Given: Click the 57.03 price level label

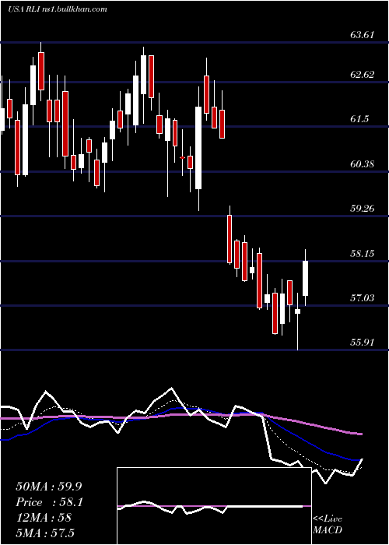Looking at the screenshot, I should coord(363,298).
